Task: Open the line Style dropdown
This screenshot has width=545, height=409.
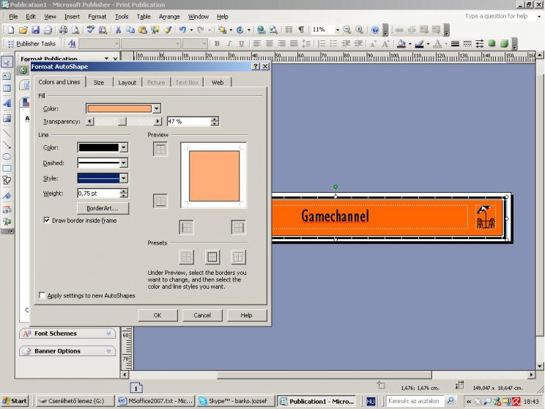Action: click(x=123, y=178)
